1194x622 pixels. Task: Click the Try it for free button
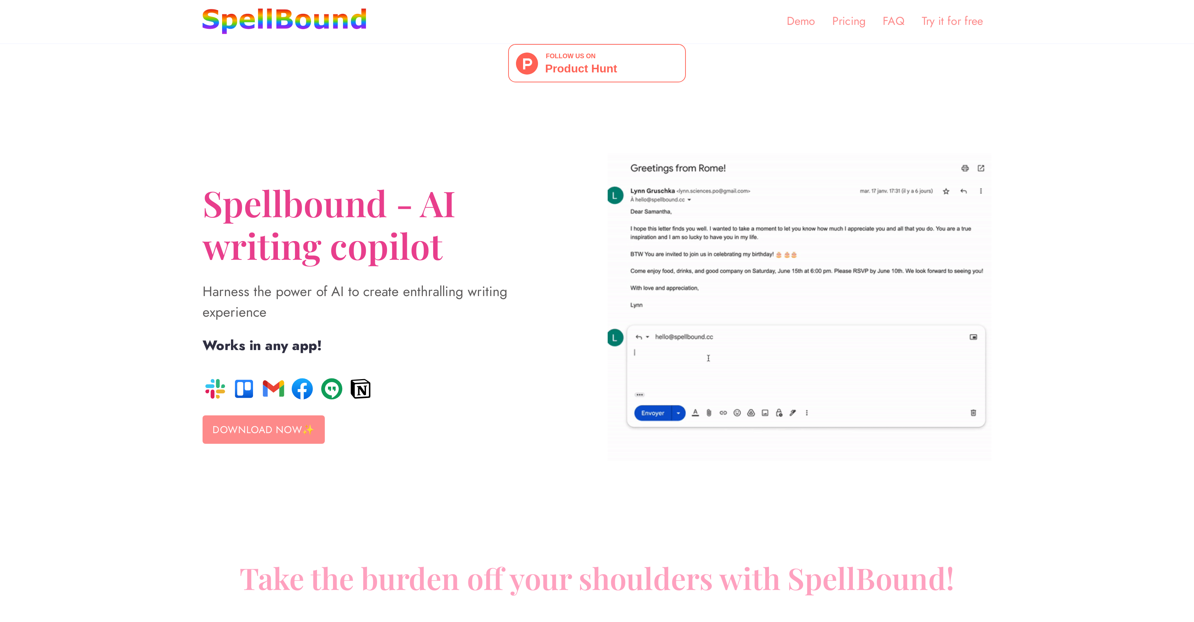coord(952,21)
